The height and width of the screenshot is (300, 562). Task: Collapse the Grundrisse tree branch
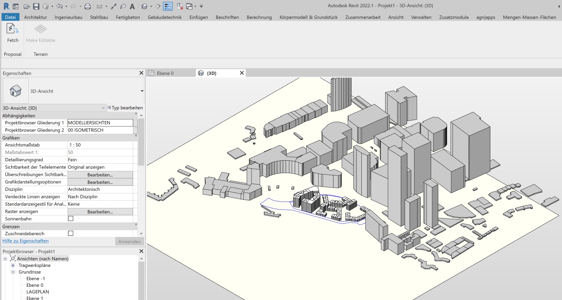point(13,272)
